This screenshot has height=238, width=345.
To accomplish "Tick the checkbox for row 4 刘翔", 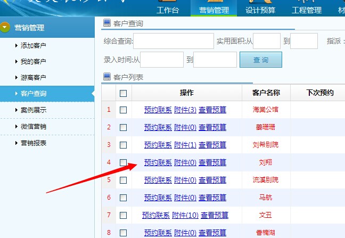I will click(x=123, y=162).
